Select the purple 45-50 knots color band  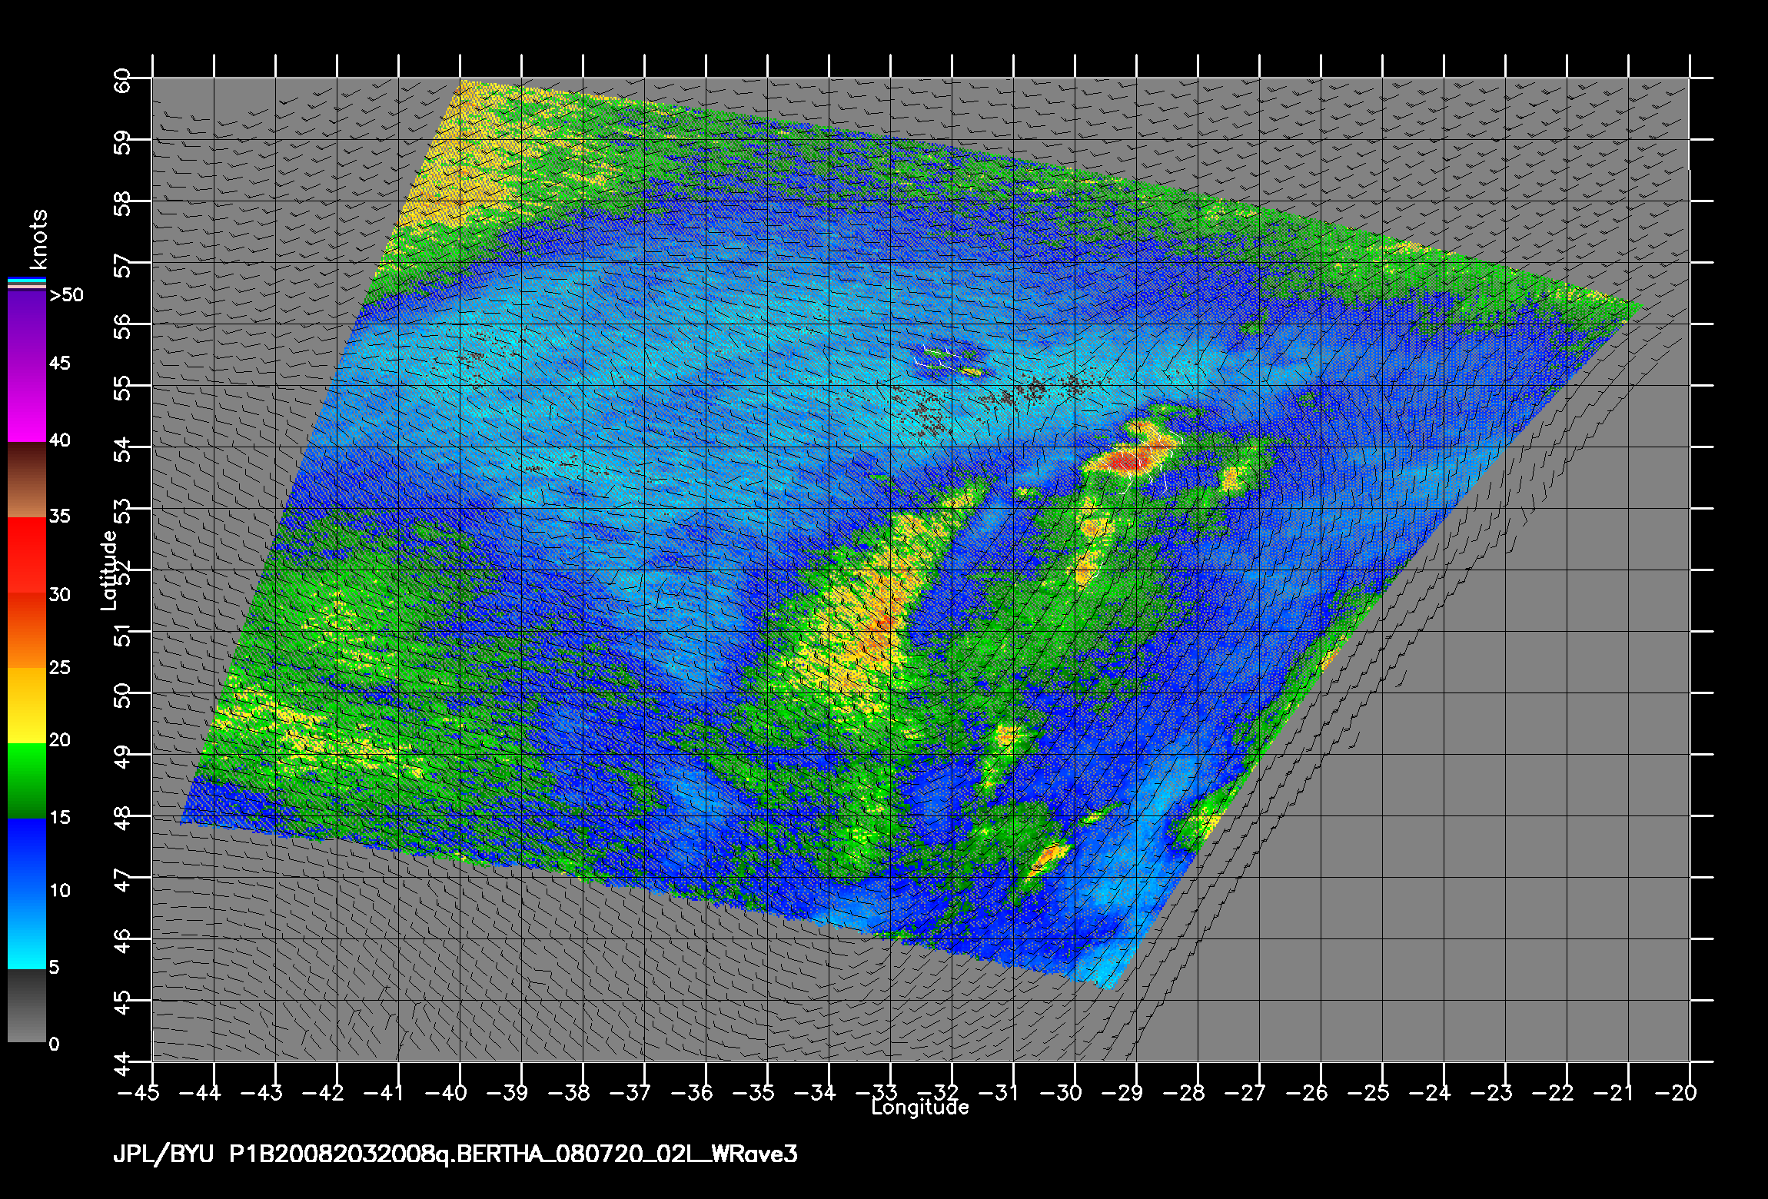[27, 329]
